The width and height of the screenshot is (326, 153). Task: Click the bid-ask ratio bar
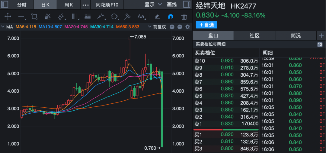tap(226, 130)
